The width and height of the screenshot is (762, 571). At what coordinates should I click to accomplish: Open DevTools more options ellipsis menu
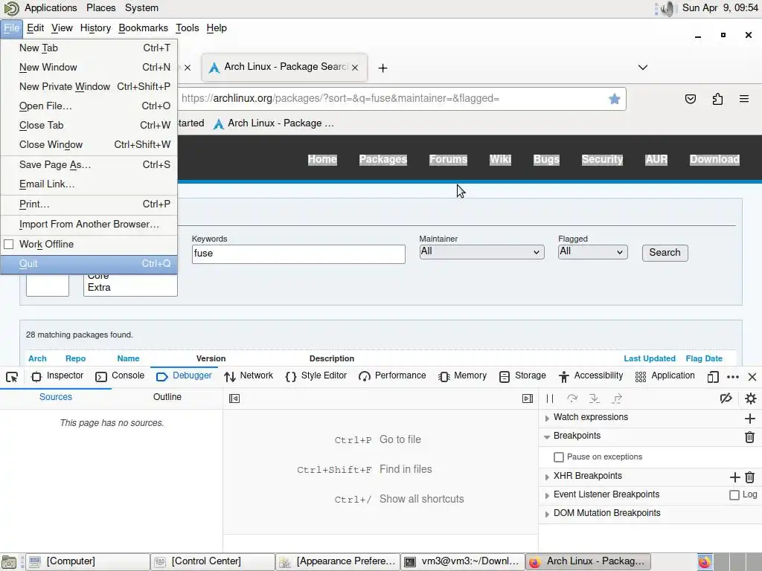coord(733,377)
